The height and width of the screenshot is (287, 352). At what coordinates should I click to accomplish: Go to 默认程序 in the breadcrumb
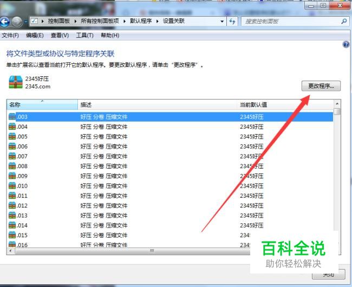141,21
